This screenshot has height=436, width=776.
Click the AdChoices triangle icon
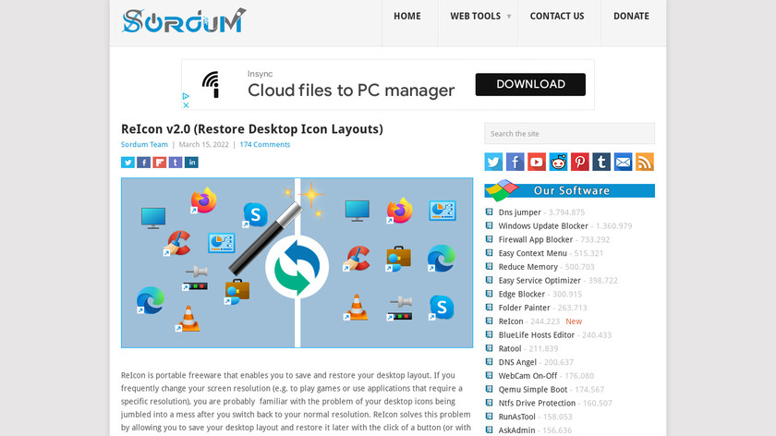point(186,96)
